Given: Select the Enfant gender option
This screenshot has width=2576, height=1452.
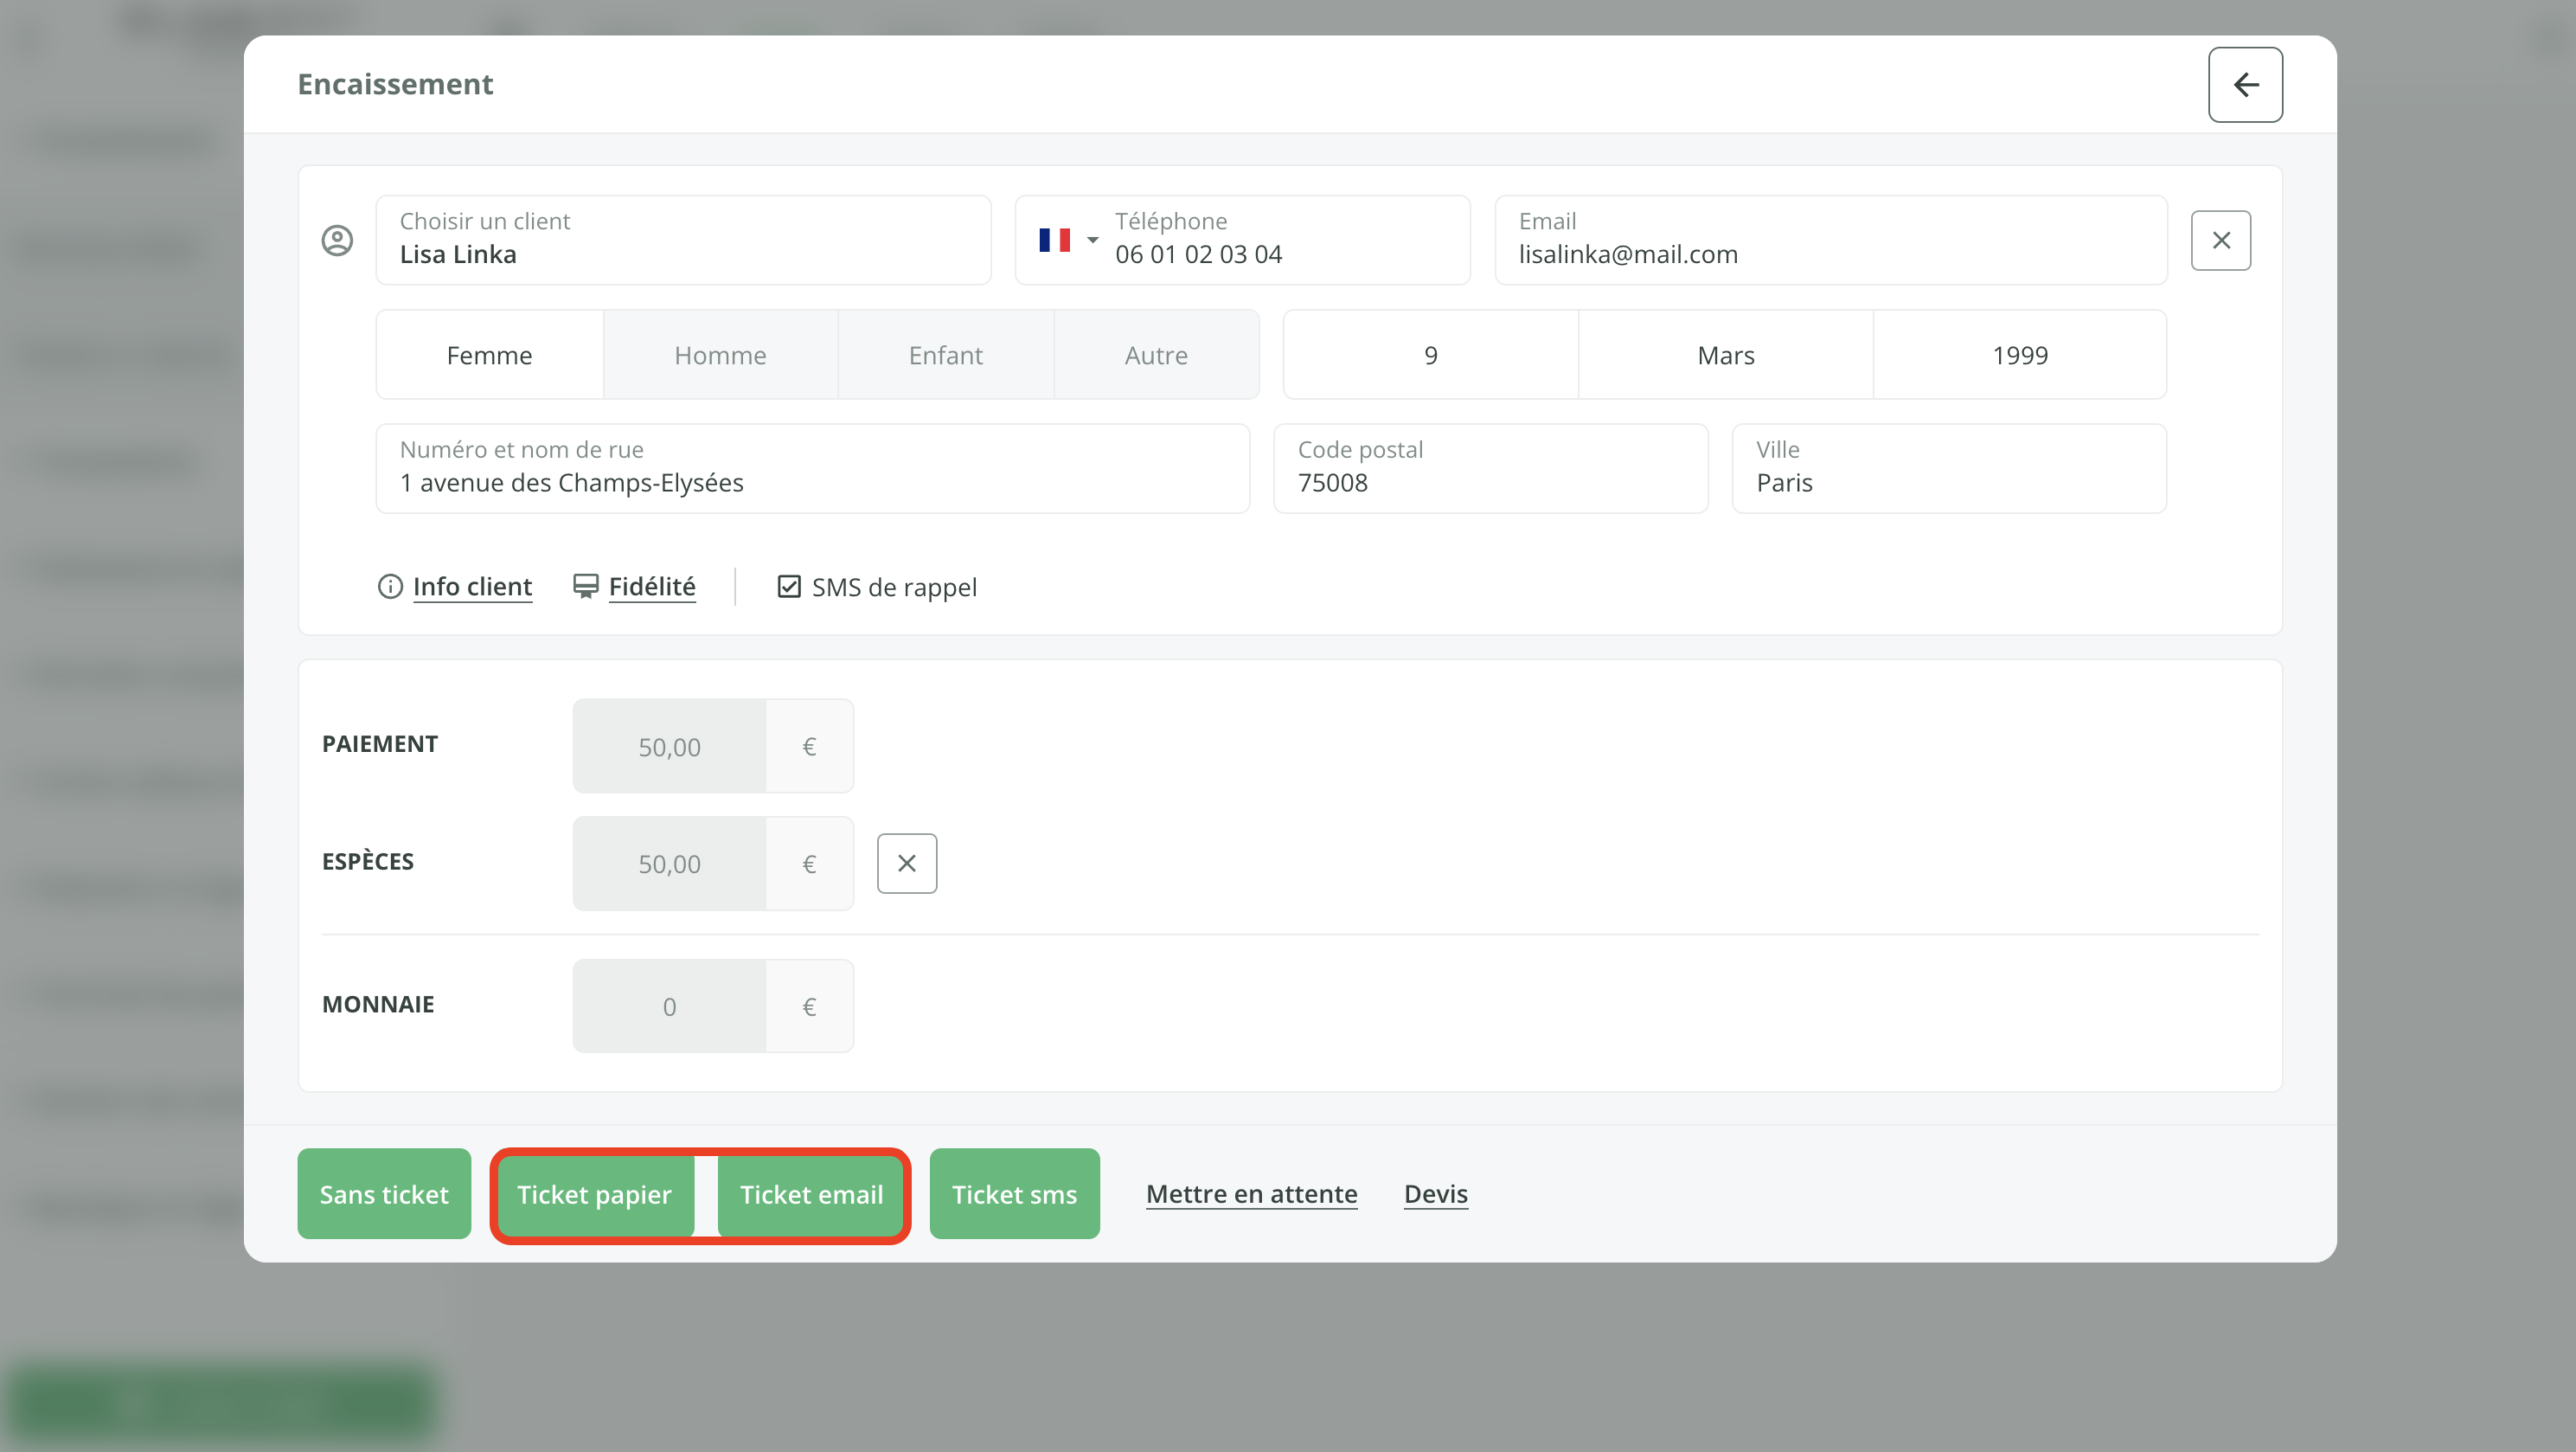Looking at the screenshot, I should point(945,356).
